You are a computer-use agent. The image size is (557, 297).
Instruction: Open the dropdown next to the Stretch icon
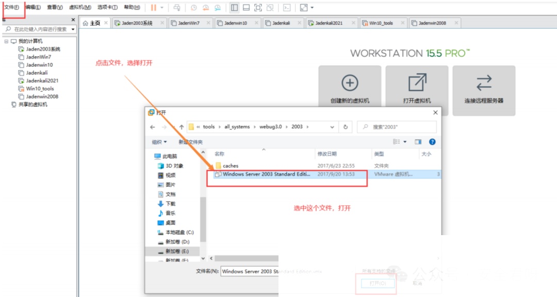pyautogui.click(x=312, y=7)
